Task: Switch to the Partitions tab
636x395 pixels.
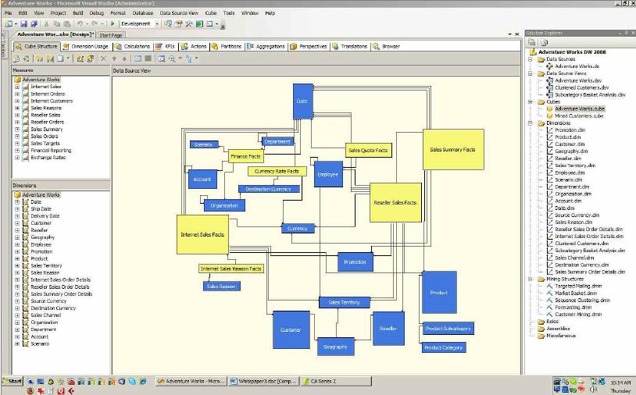Action: (x=227, y=47)
